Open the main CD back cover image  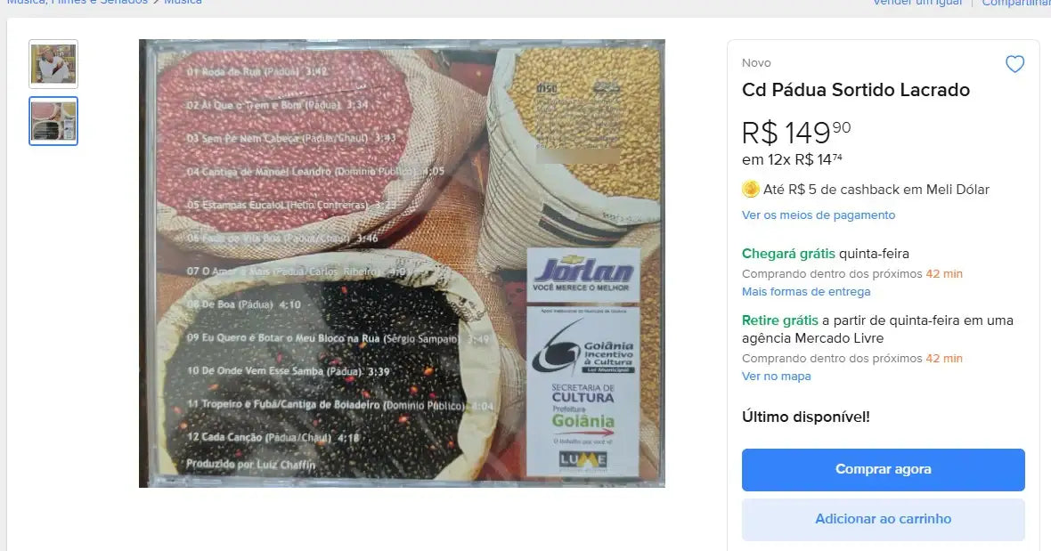(402, 263)
